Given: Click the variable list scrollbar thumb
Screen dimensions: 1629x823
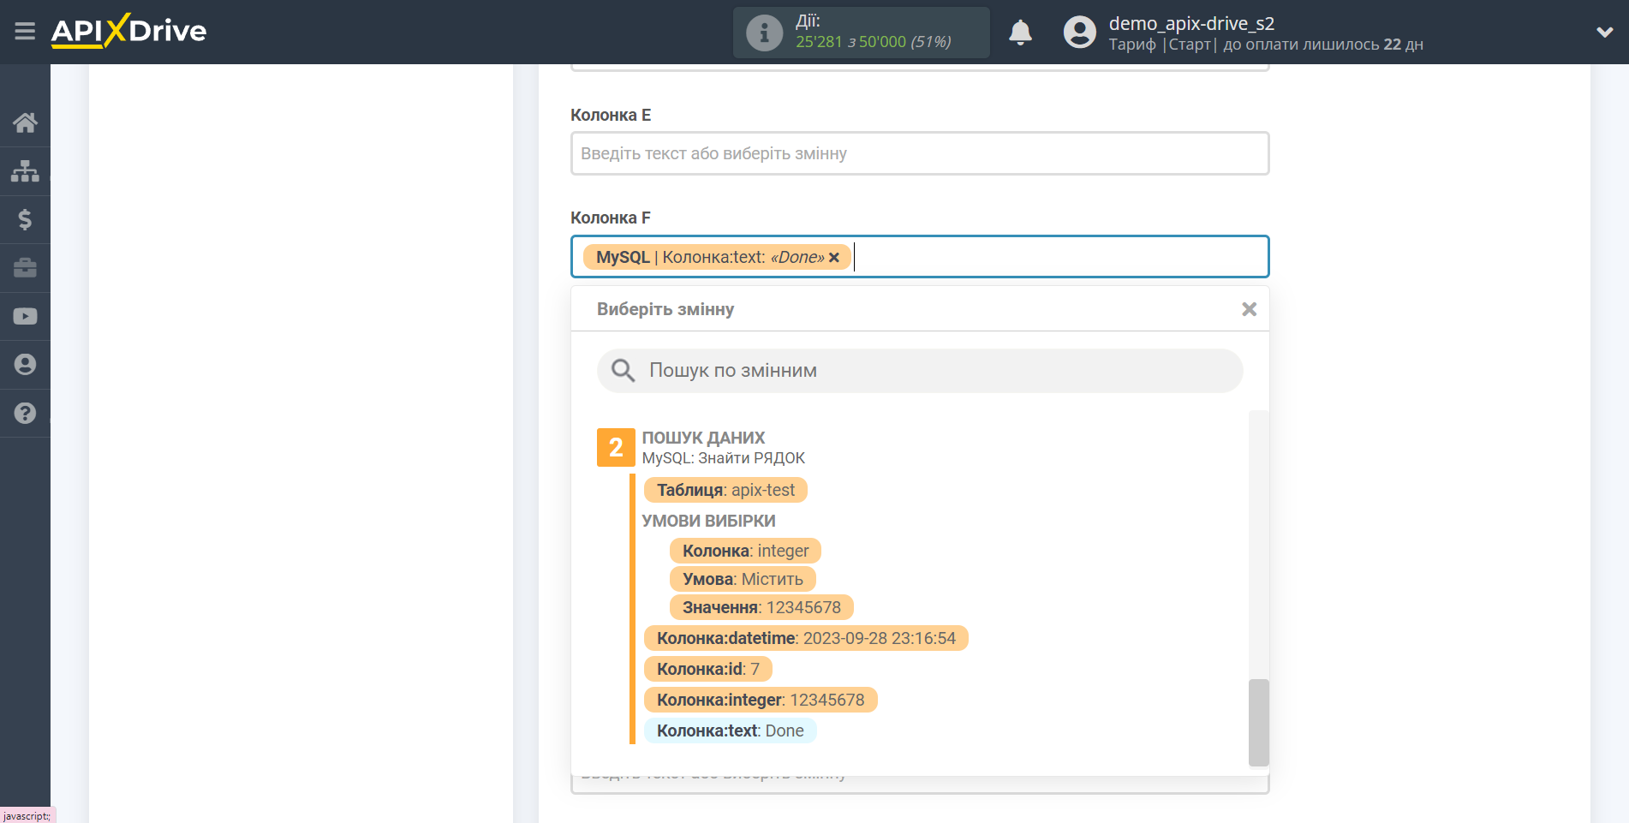Looking at the screenshot, I should (x=1258, y=722).
